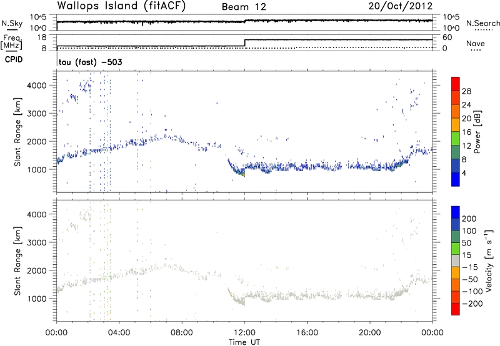Click the 'Velocity [m s-1]' colorbar label
This screenshot has height=346, width=500.
[489, 260]
